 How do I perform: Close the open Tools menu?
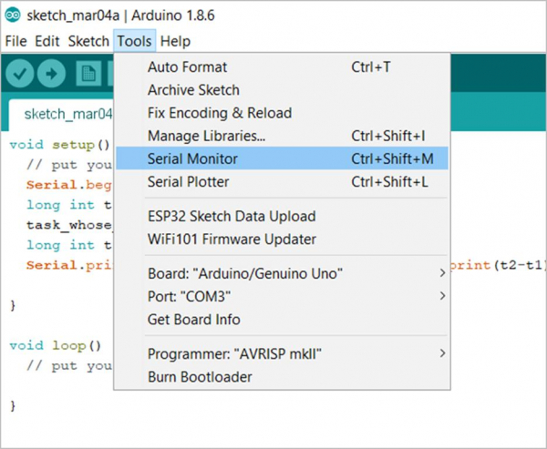click(x=134, y=41)
